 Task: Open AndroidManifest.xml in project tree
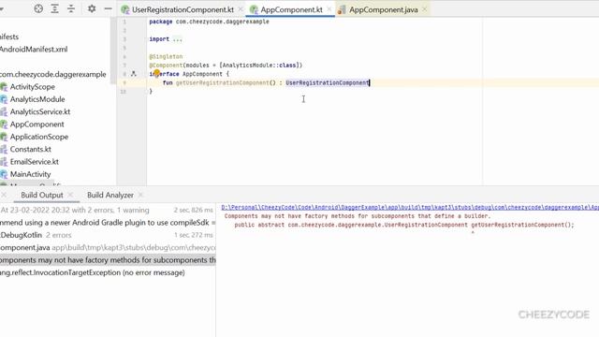pyautogui.click(x=34, y=50)
